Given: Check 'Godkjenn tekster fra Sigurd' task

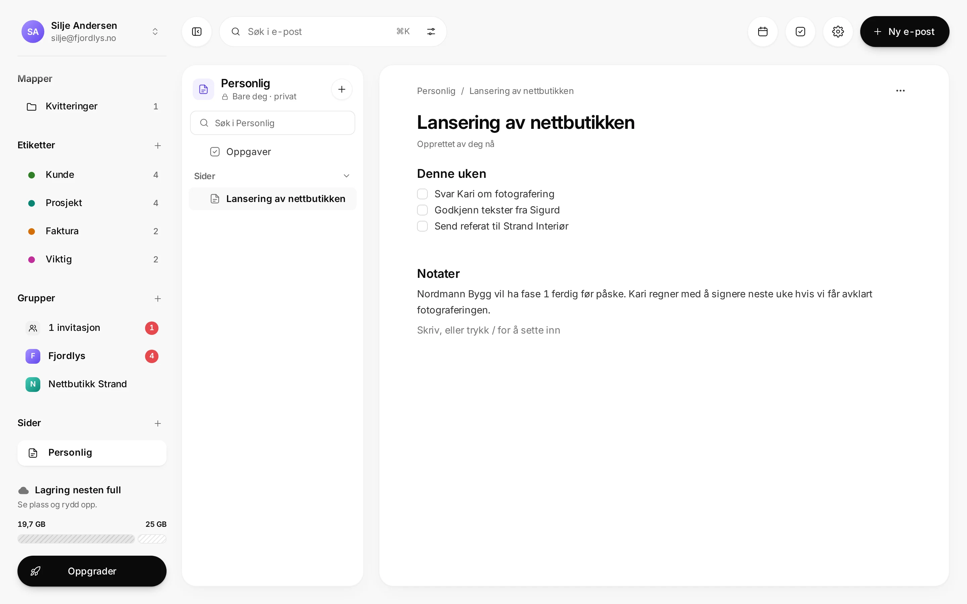Looking at the screenshot, I should click(422, 210).
